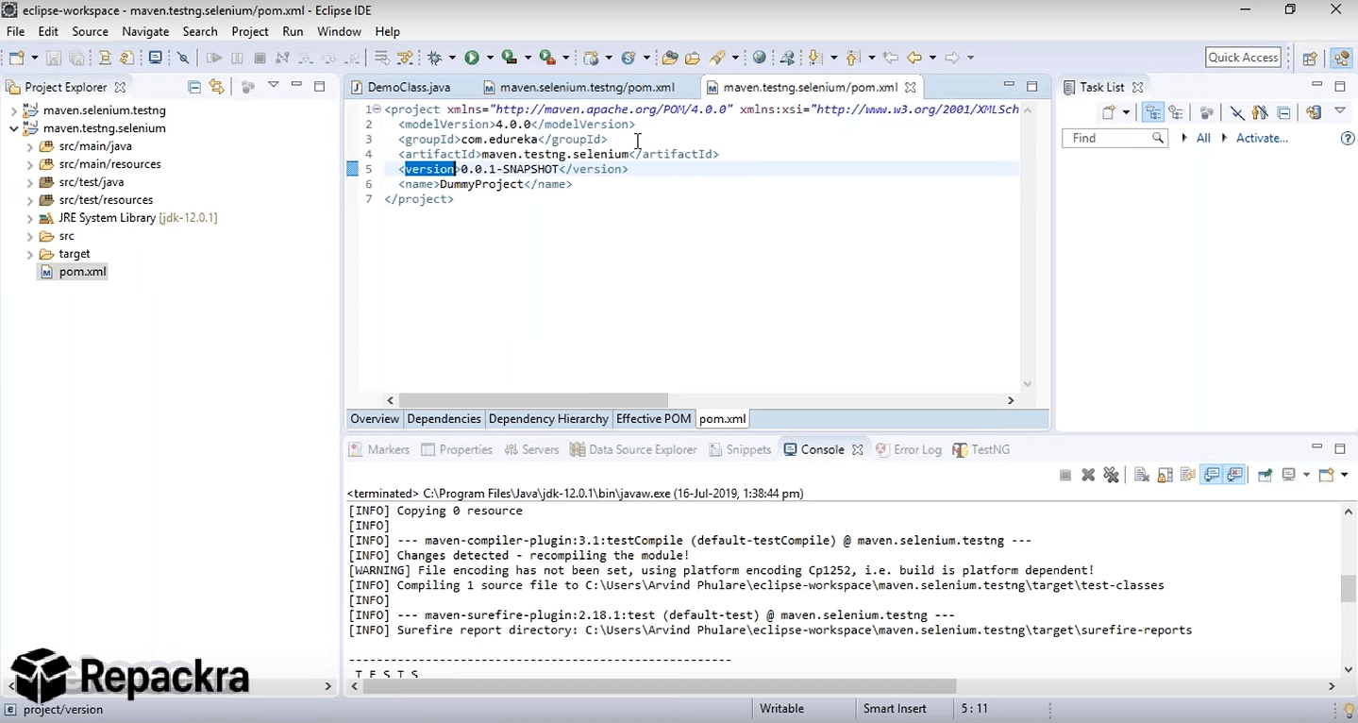This screenshot has height=723, width=1358.
Task: Click the Activate... link in Task List
Action: click(x=1262, y=139)
